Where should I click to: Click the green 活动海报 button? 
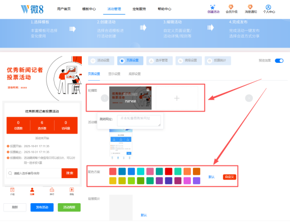coord(69,207)
